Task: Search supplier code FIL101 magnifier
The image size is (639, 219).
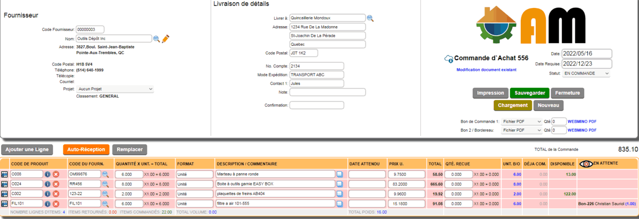Action: [x=105, y=203]
